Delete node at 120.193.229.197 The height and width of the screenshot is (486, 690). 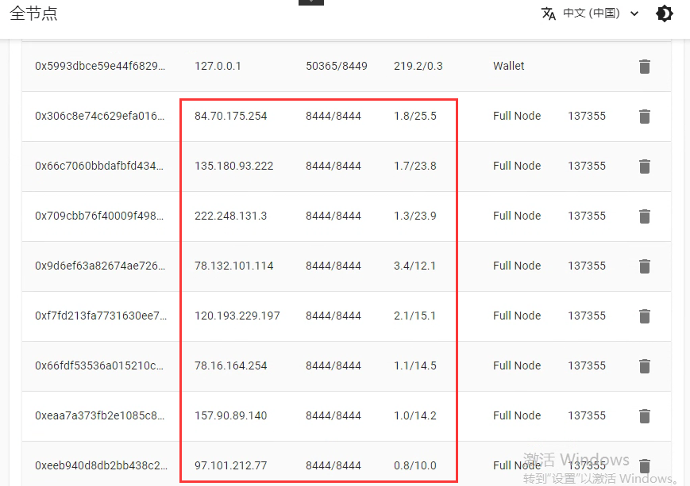644,316
